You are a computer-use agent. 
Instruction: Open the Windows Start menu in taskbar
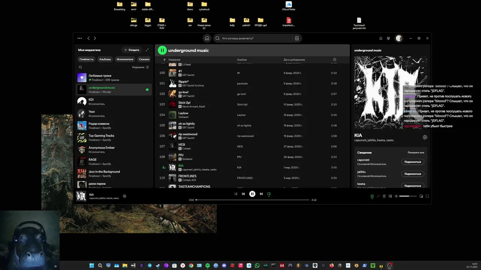(92, 265)
